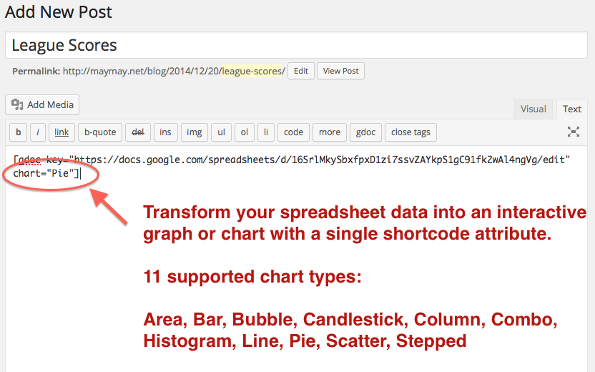Viewport: 595px width, 372px height.
Task: Insert a link using link button
Action: pyautogui.click(x=62, y=132)
